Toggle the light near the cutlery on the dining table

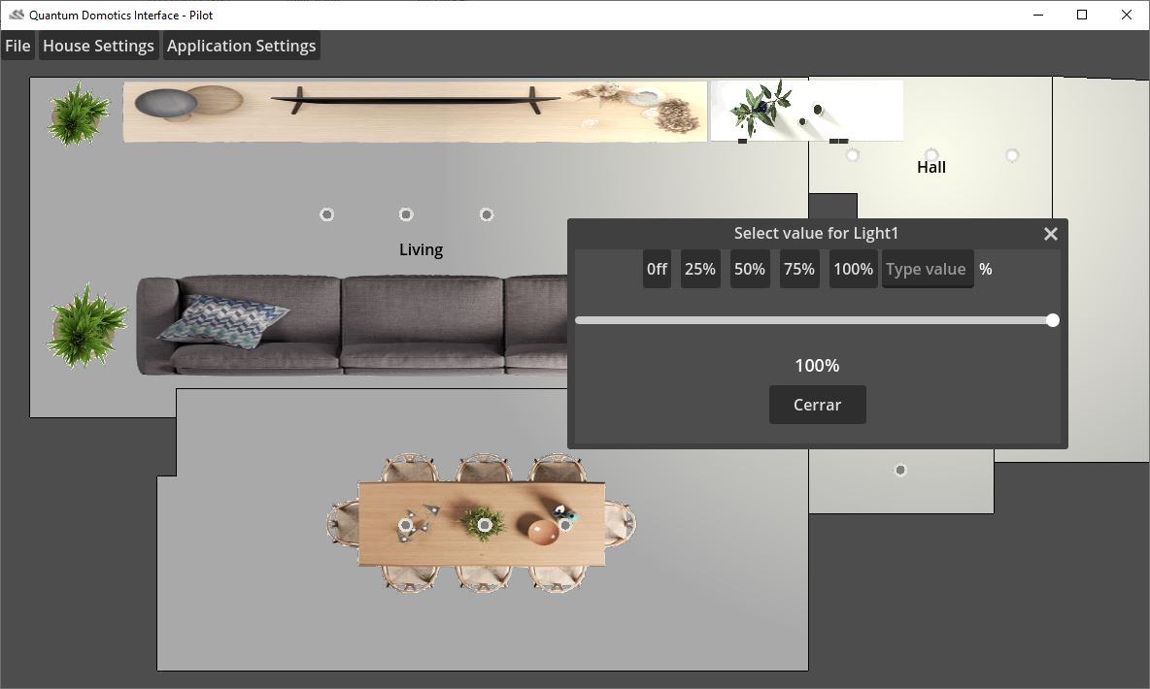406,525
